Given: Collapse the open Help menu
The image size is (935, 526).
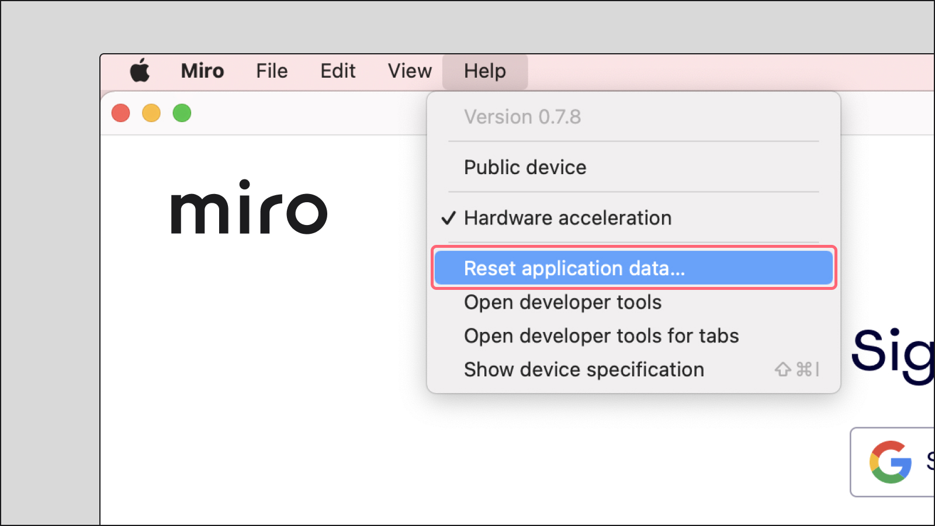Looking at the screenshot, I should tap(484, 71).
